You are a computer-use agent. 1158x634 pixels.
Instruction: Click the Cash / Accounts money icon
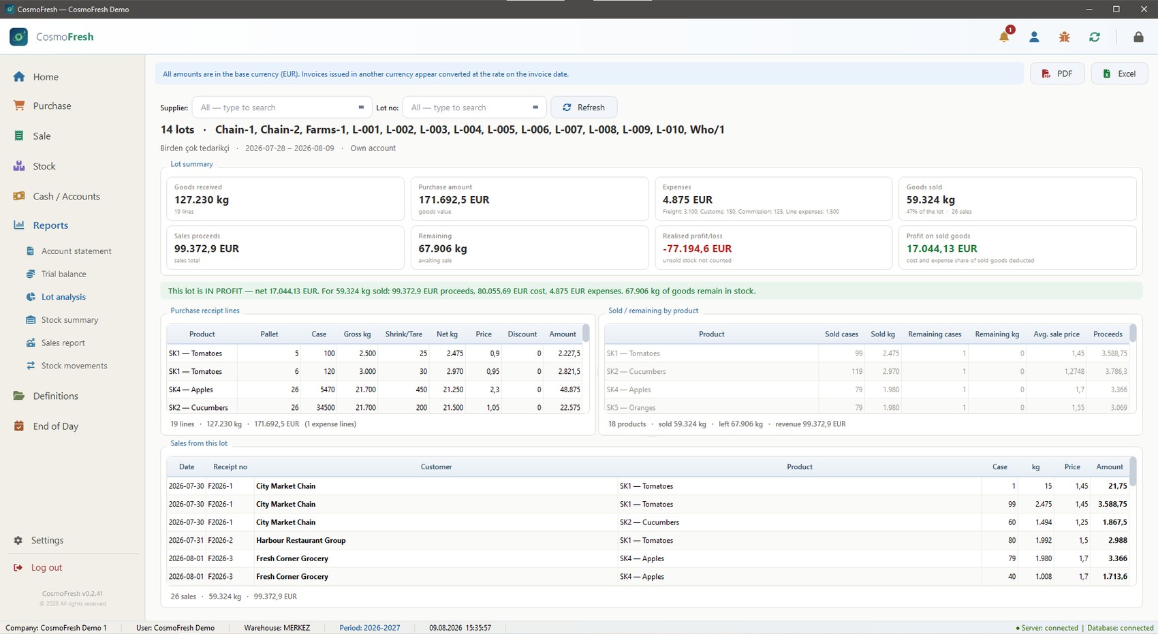click(19, 196)
